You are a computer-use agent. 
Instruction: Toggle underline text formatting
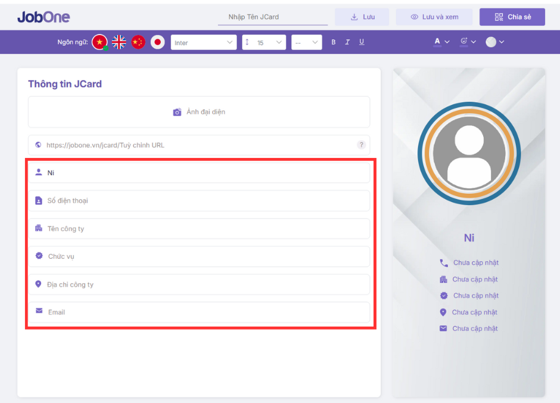362,42
